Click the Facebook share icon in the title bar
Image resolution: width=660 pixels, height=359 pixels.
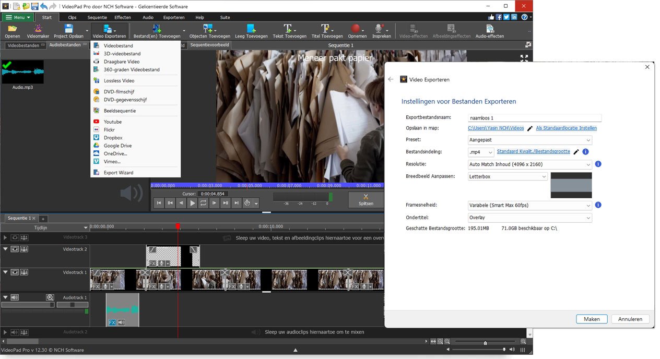[x=499, y=17]
